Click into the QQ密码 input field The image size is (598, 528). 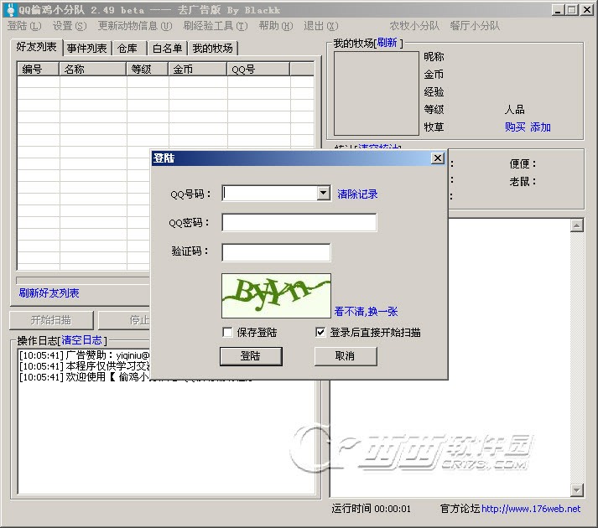tap(299, 223)
